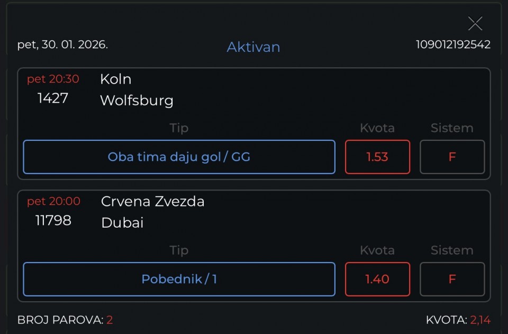Select the Oba tima daju gol / GG tip
This screenshot has height=334, width=508.
click(x=179, y=157)
